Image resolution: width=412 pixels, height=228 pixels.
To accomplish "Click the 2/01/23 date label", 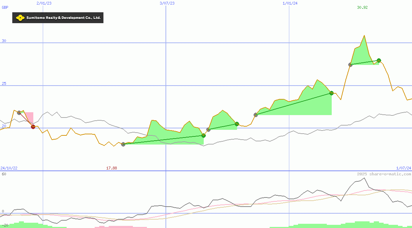I will point(44,3).
